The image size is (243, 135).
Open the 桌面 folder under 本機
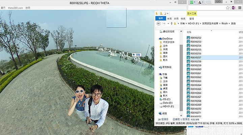point(165,88)
